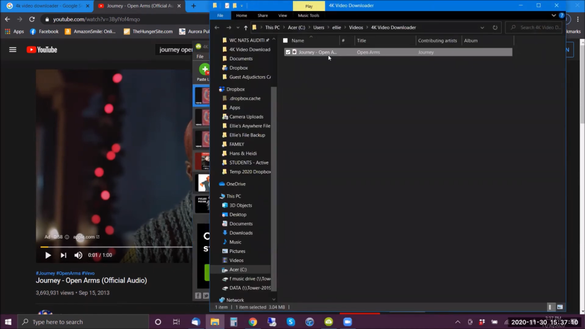
Task: Select Network in navigation pane
Action: pyautogui.click(x=232, y=300)
